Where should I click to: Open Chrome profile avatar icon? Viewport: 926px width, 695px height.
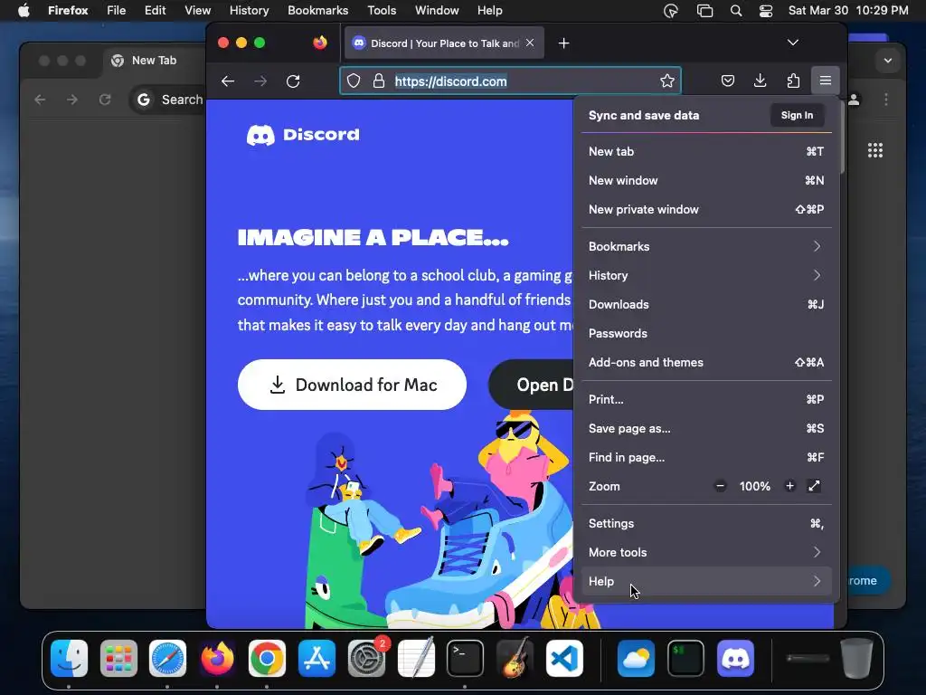(x=854, y=100)
